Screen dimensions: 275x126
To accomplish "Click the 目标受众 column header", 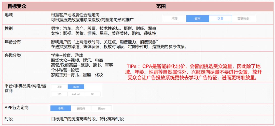I will pos(17,6).
